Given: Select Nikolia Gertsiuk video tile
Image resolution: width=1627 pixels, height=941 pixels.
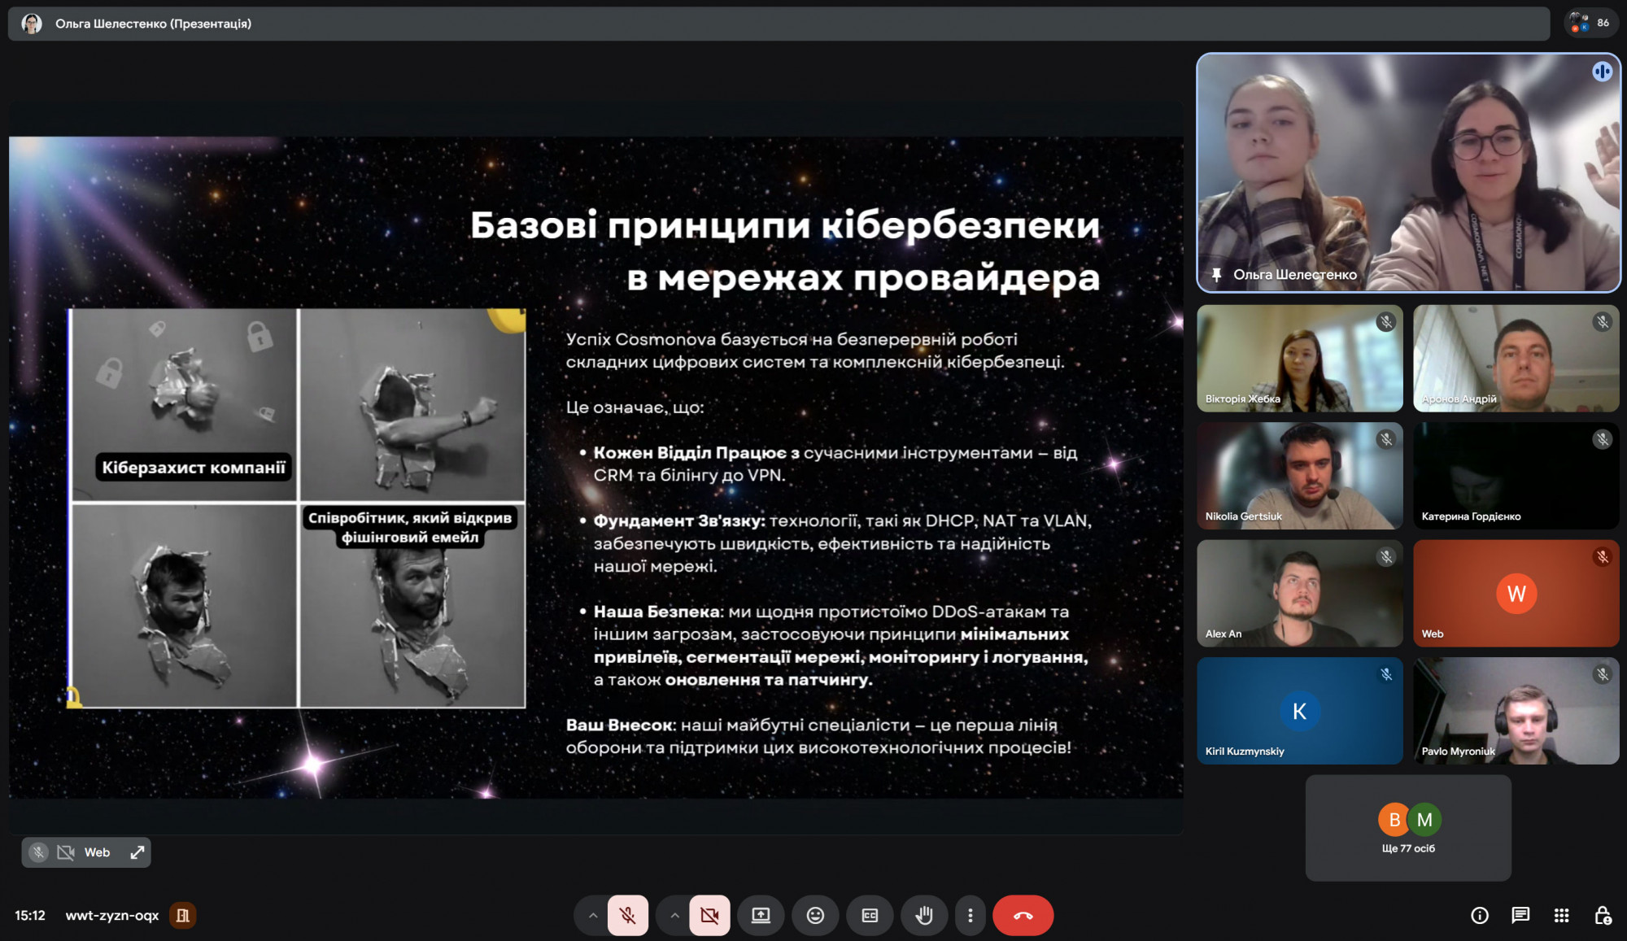Looking at the screenshot, I should (x=1299, y=476).
